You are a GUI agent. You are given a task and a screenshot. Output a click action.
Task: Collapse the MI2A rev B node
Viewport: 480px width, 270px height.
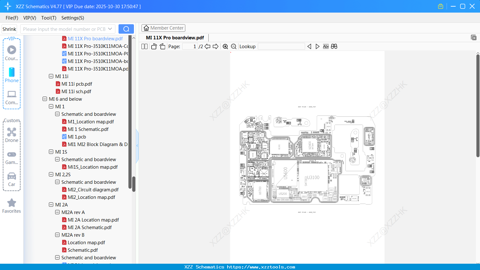click(x=57, y=235)
